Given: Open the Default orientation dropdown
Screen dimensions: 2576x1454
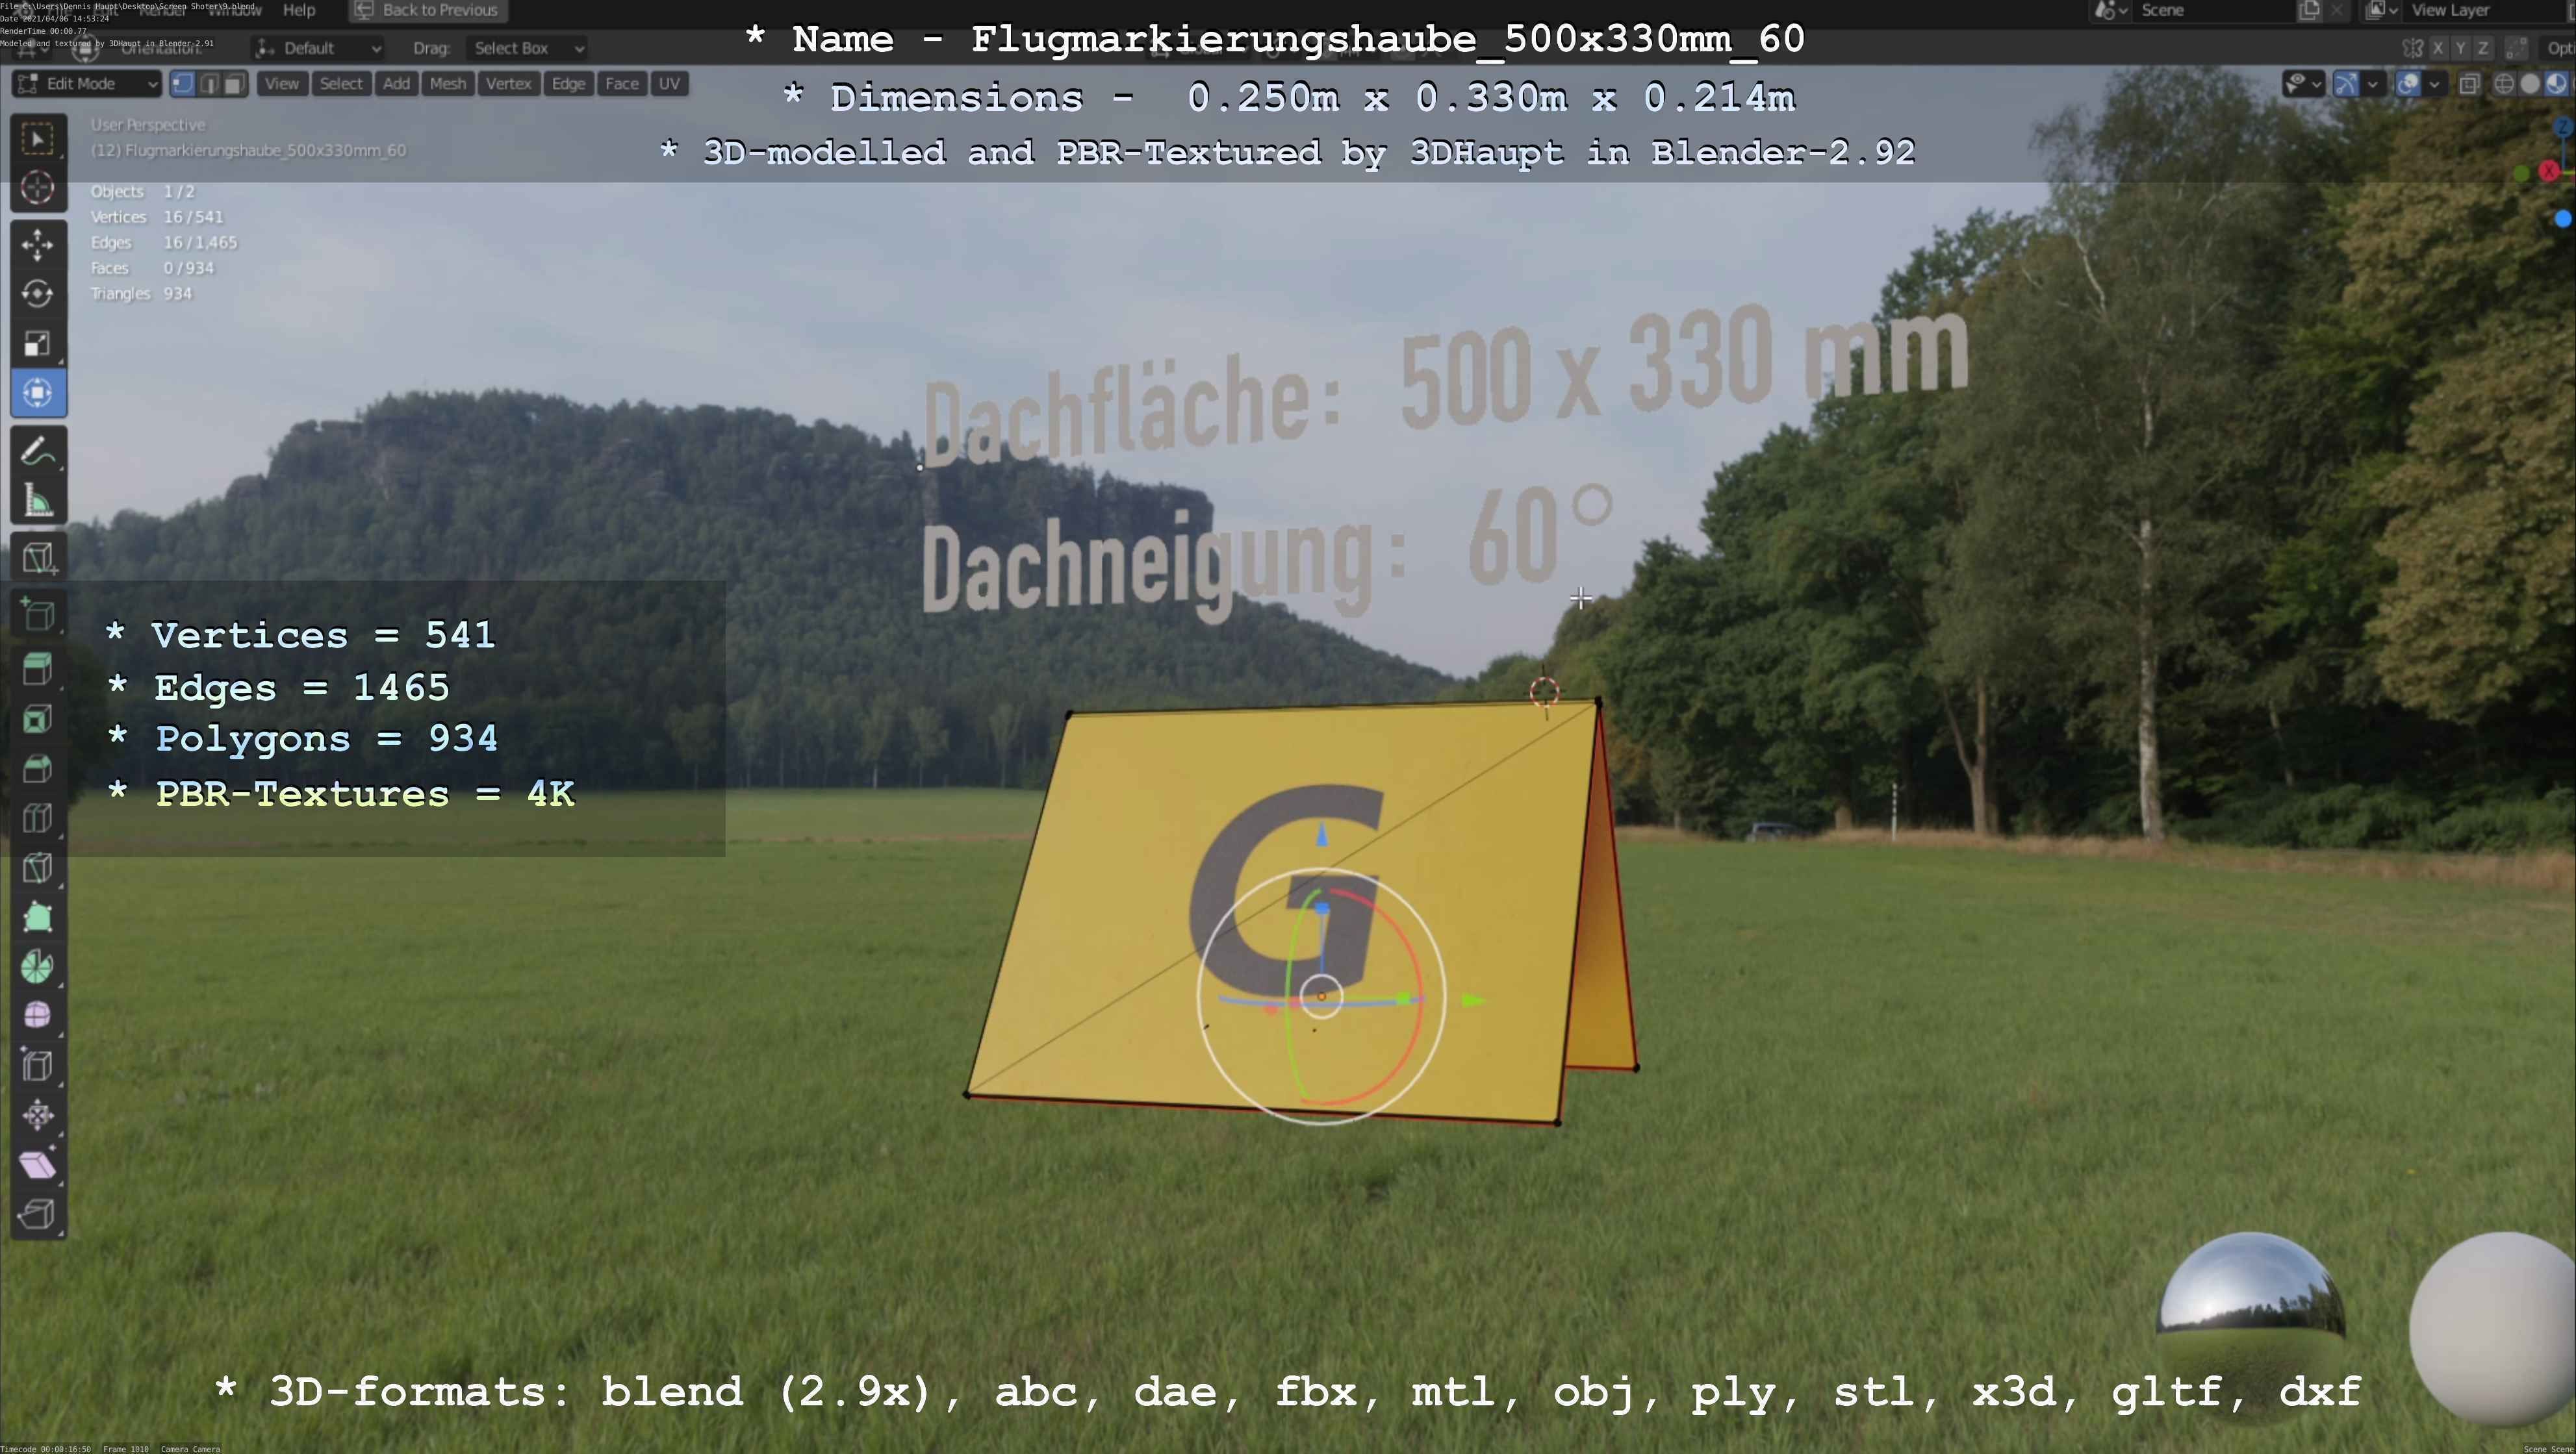Looking at the screenshot, I should (319, 48).
